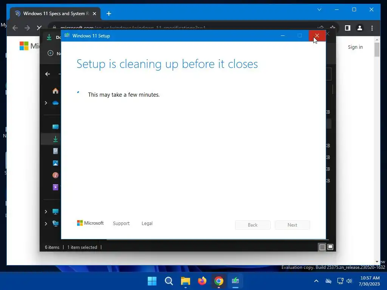Show hidden system tray icons
Viewport: 387px width, 290px height.
click(x=316, y=281)
